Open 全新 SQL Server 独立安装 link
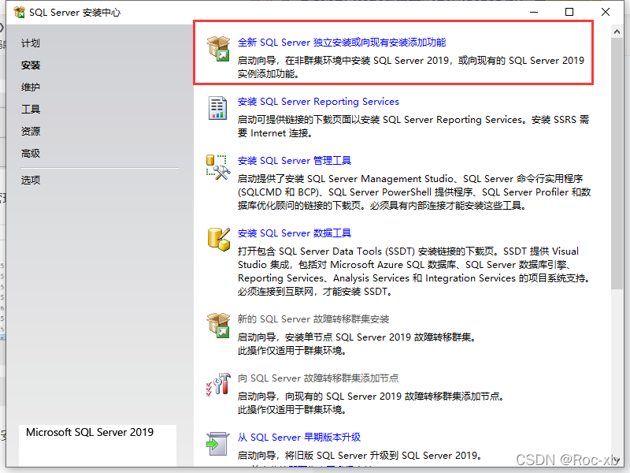 coord(342,43)
